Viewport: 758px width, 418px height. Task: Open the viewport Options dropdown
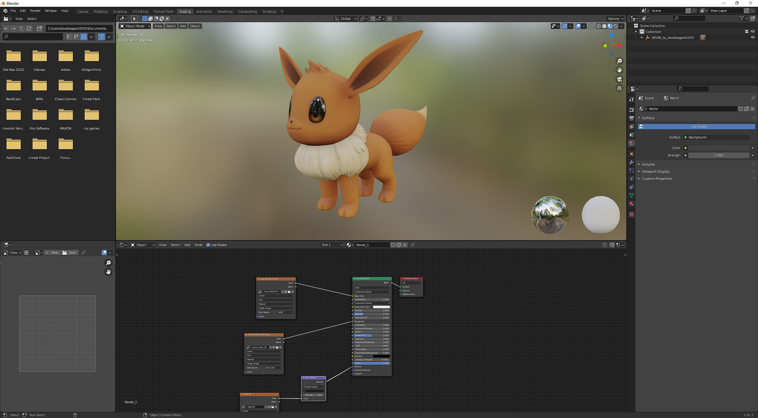pyautogui.click(x=616, y=19)
